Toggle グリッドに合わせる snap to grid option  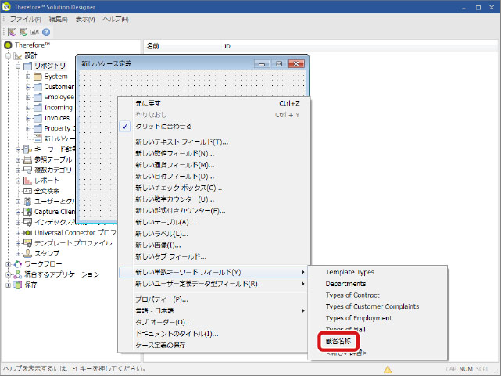(x=163, y=126)
